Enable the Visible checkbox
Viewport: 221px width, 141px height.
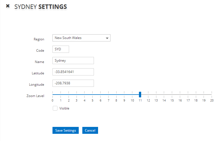click(55, 108)
